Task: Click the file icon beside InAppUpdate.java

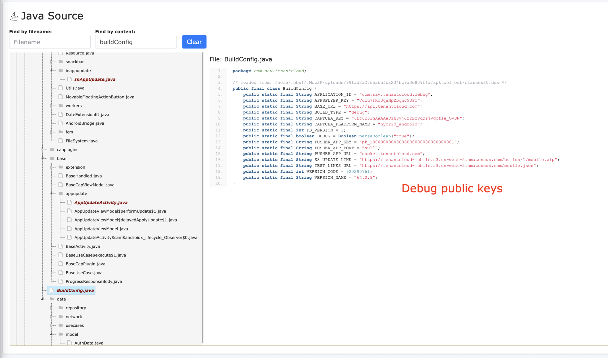Action: point(69,79)
